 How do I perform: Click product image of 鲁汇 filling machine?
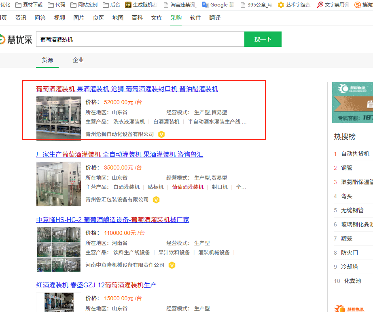coord(59,184)
